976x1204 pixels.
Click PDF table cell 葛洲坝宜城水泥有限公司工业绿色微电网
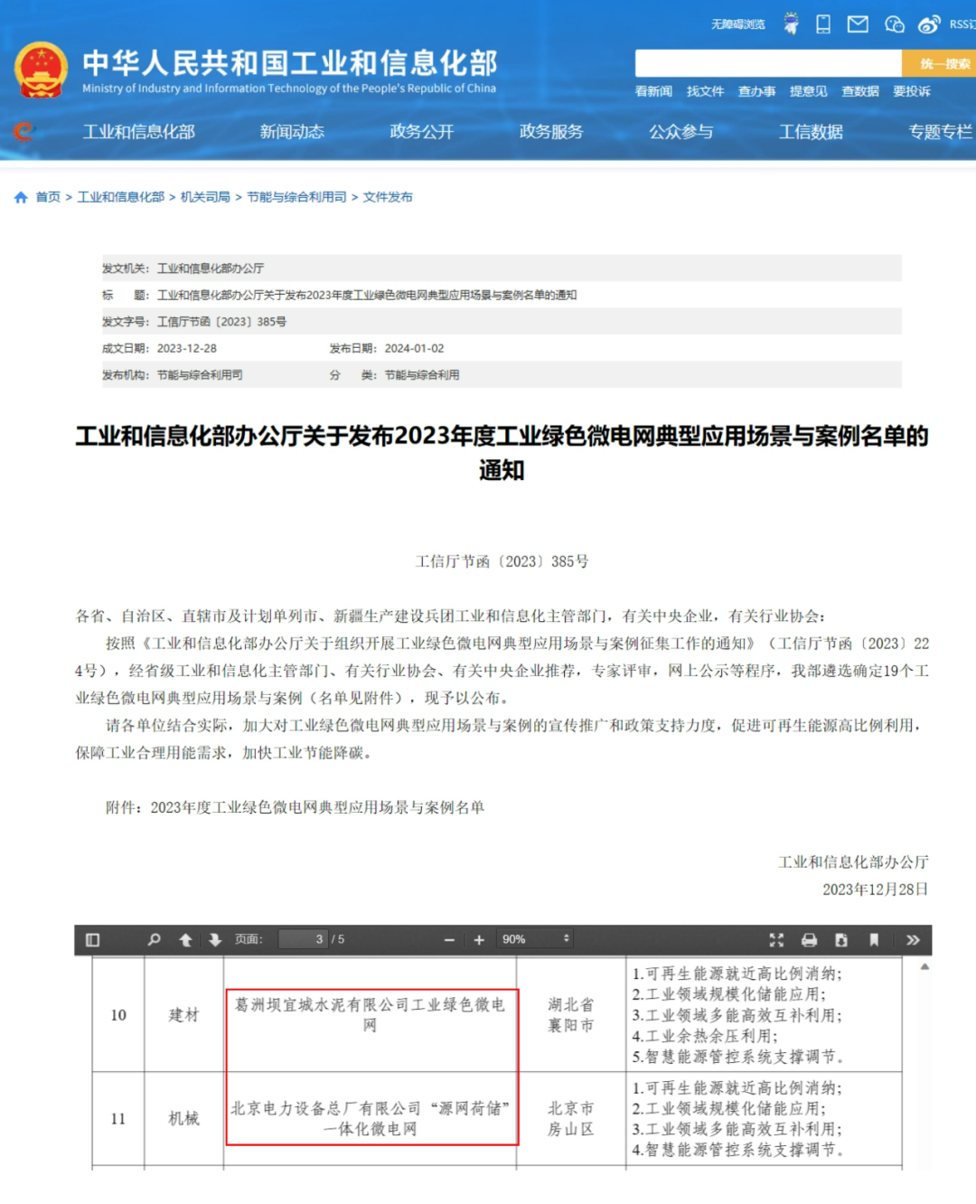coord(371,1015)
